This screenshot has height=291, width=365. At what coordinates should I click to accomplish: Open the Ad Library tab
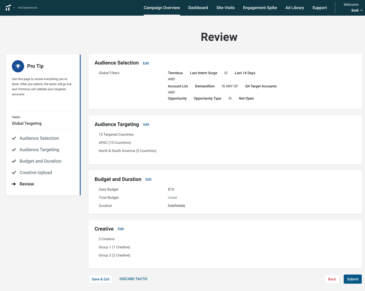click(295, 8)
